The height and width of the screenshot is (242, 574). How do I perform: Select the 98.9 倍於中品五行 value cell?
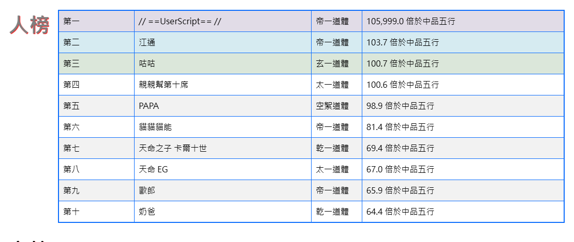400,106
